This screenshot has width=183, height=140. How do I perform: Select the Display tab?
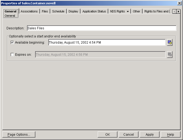coord(73,11)
